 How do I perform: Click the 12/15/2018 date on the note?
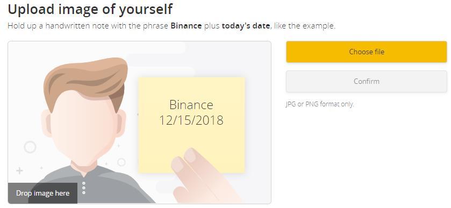[x=191, y=120]
